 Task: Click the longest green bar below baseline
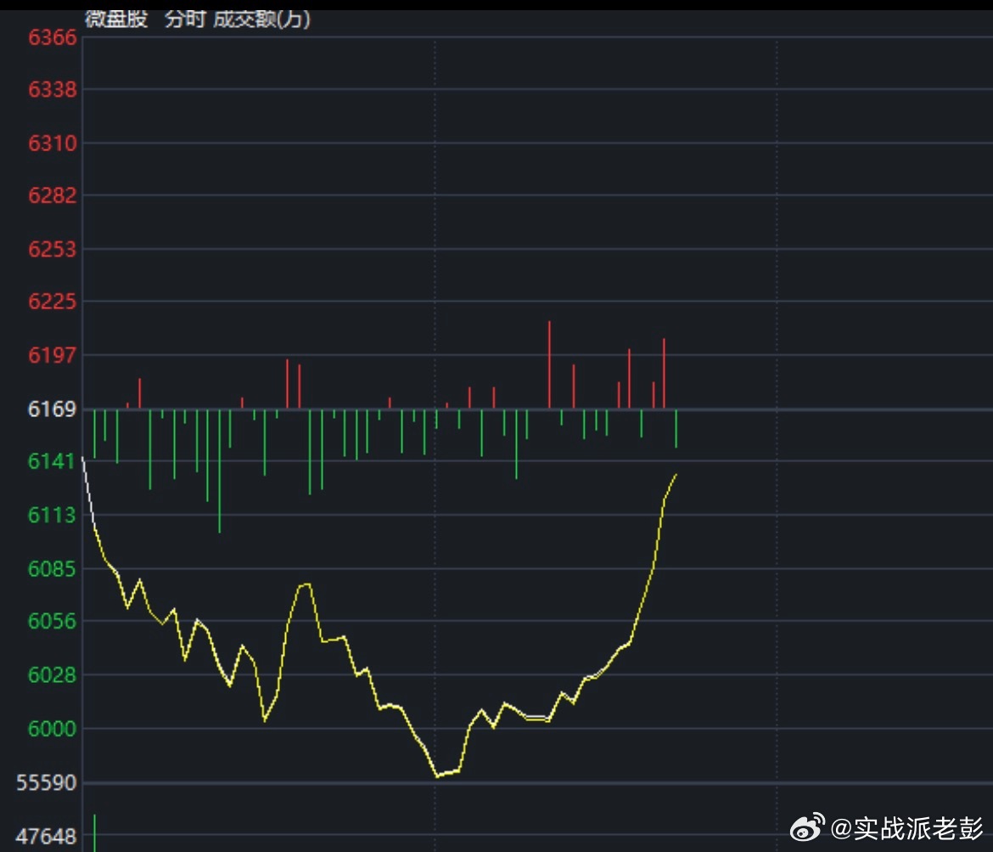coord(220,471)
